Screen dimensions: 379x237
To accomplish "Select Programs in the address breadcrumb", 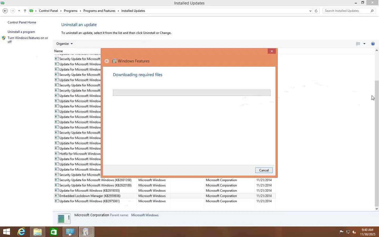I will point(71,11).
